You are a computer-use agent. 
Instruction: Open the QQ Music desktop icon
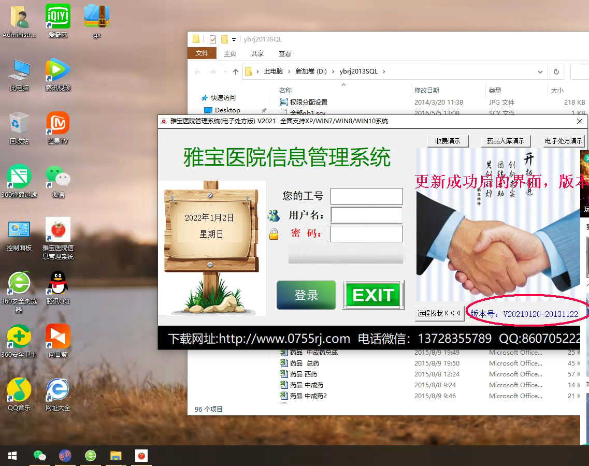pyautogui.click(x=19, y=390)
